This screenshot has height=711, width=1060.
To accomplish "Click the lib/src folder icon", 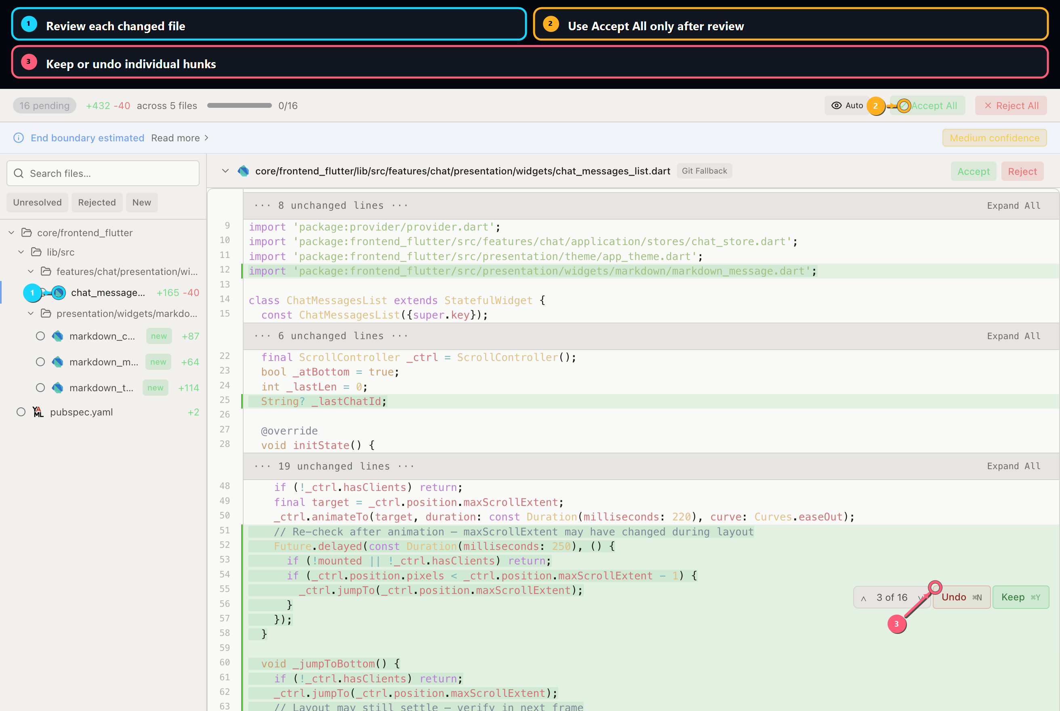I will point(36,252).
